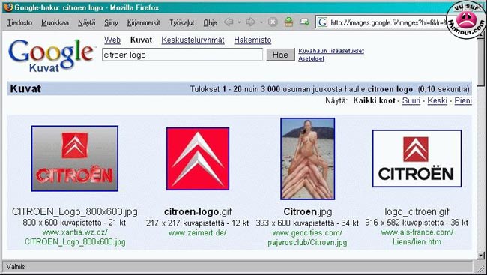The image size is (487, 275).
Task: Select the Kuvat search tab
Action: point(141,40)
